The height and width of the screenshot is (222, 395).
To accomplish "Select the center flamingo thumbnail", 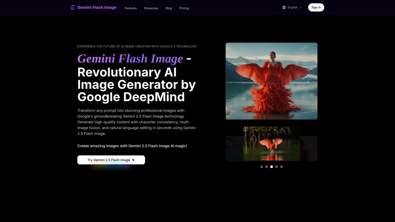I will [271, 144].
